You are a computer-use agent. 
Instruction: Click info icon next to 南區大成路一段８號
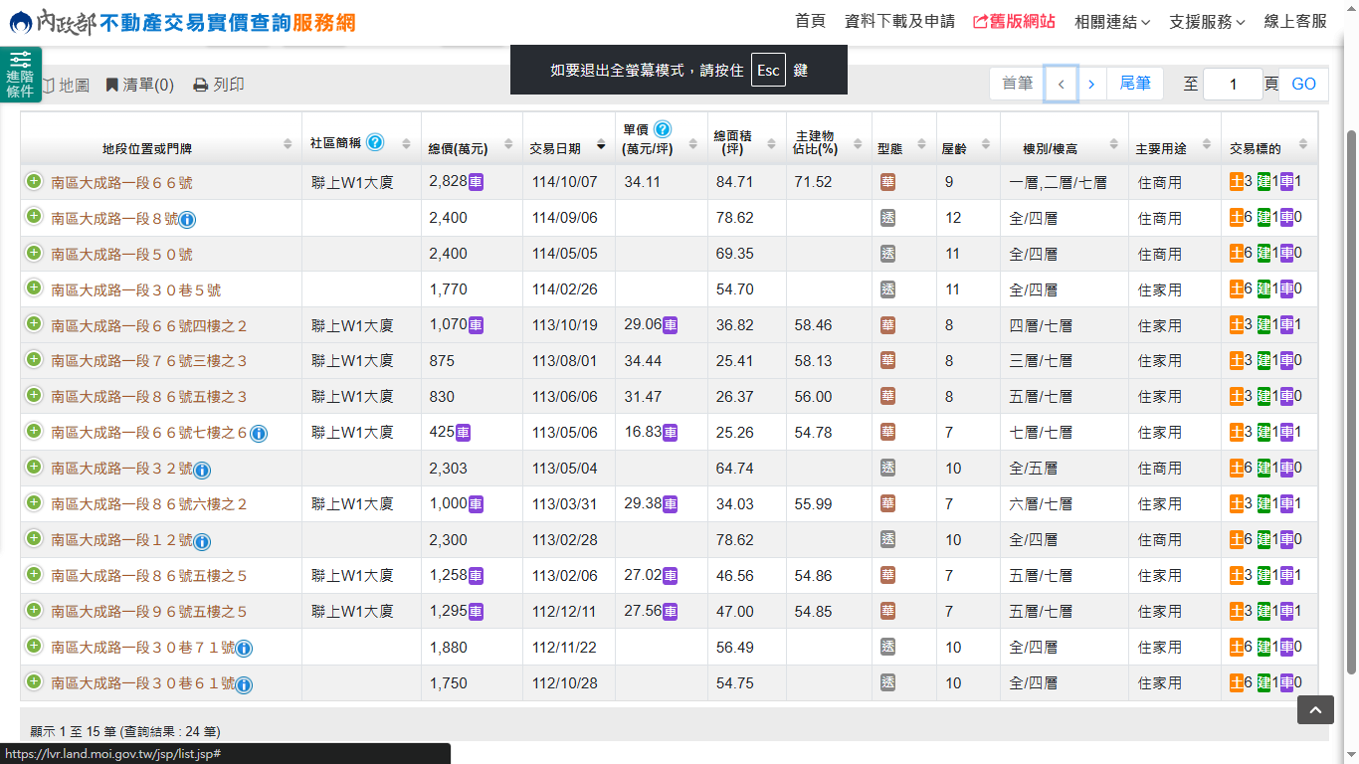187,220
